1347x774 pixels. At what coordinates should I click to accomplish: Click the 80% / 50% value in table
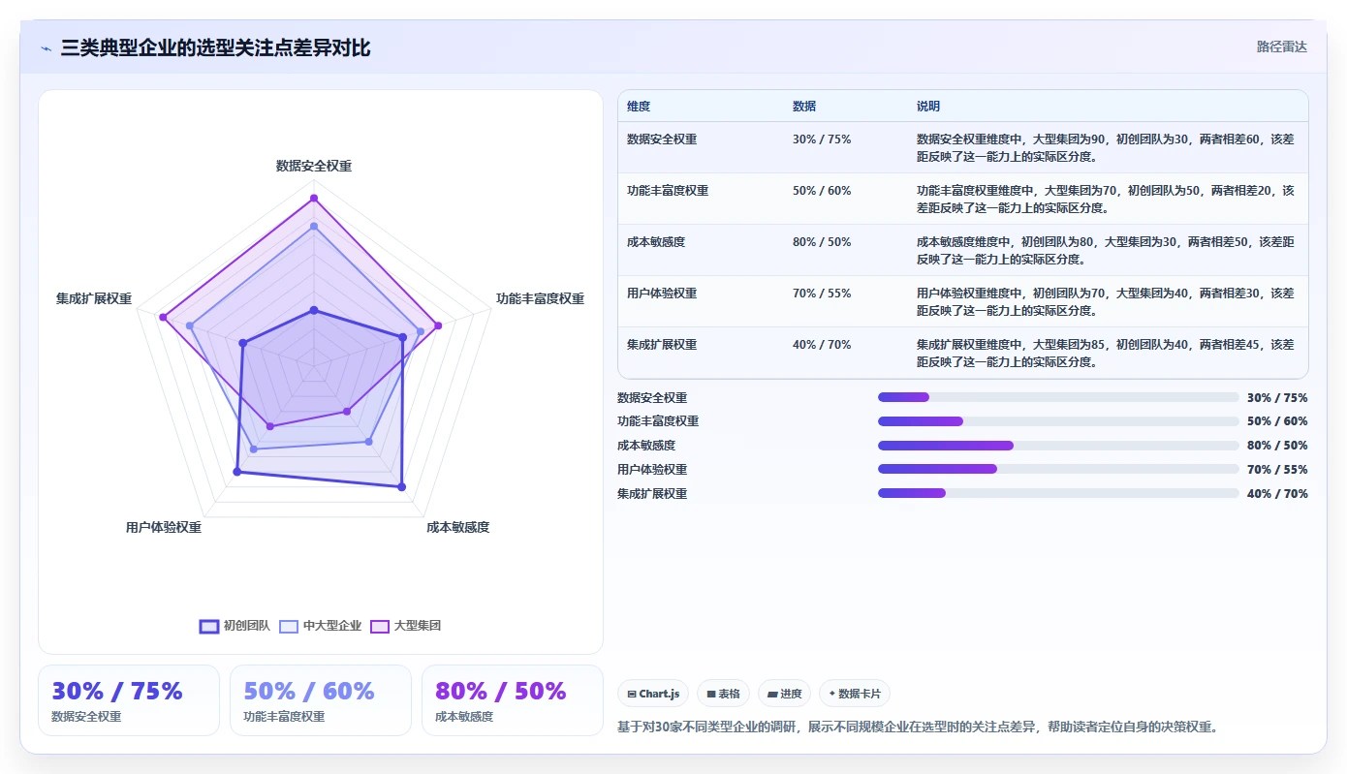click(x=822, y=242)
